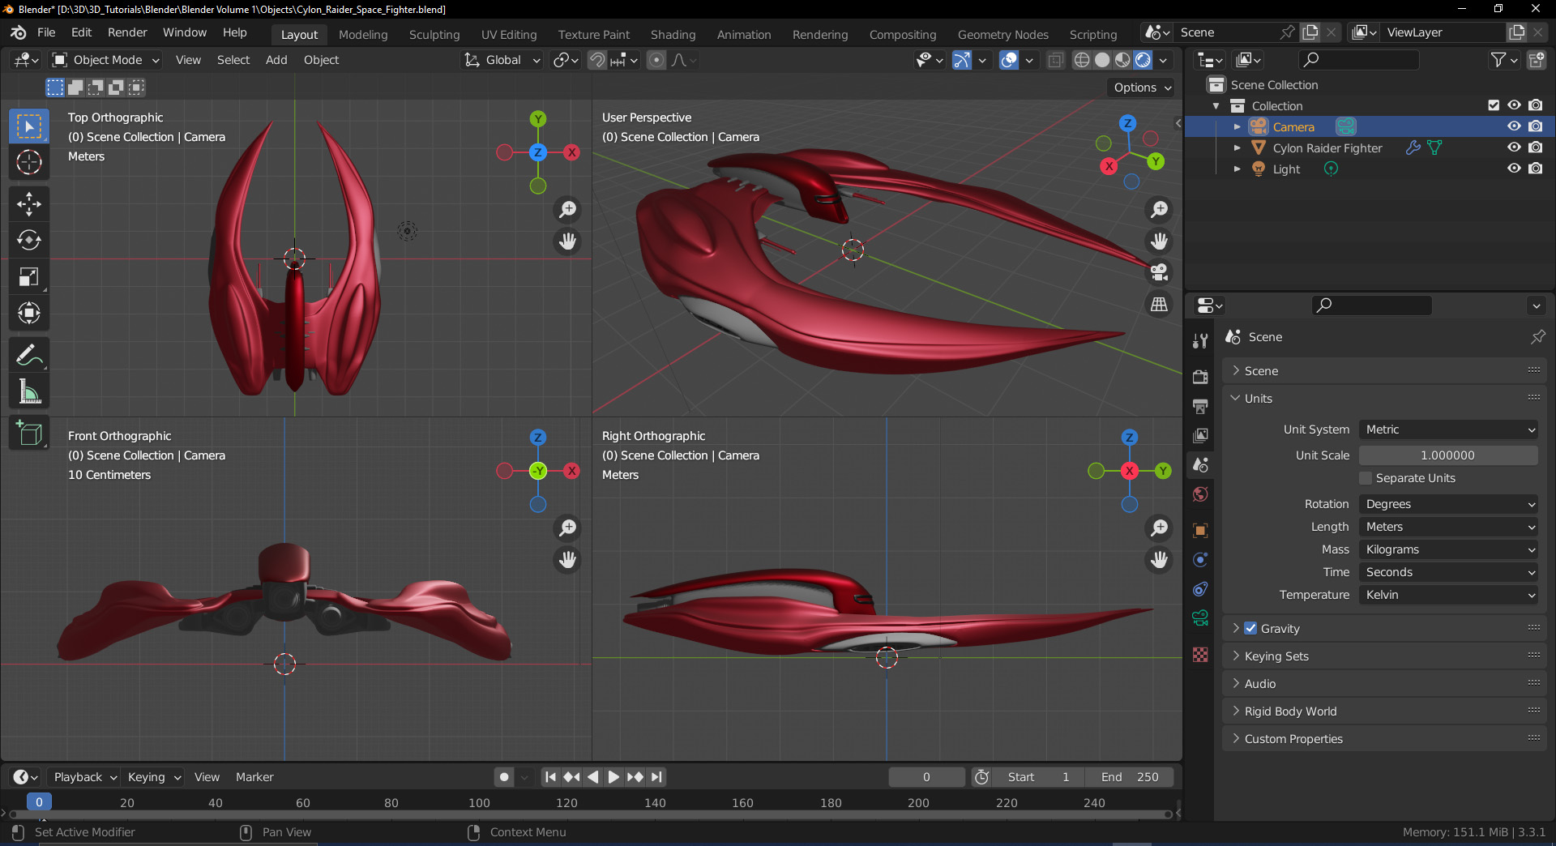Jump to the last frame in the timeline
Image resolution: width=1556 pixels, height=846 pixels.
pos(656,776)
